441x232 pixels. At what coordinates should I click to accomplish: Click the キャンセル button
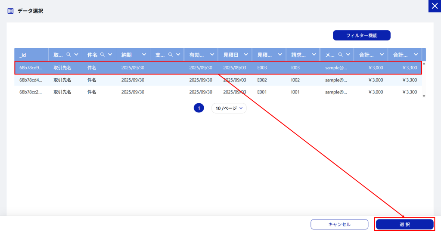[x=339, y=224]
